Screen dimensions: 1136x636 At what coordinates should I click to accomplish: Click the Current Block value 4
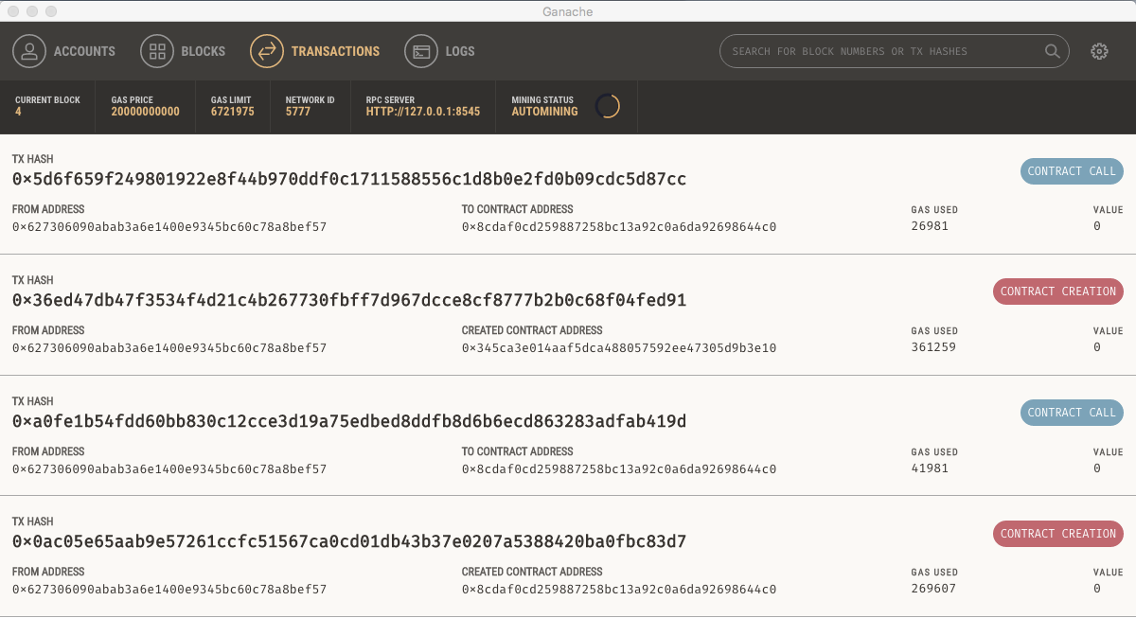pyautogui.click(x=18, y=112)
